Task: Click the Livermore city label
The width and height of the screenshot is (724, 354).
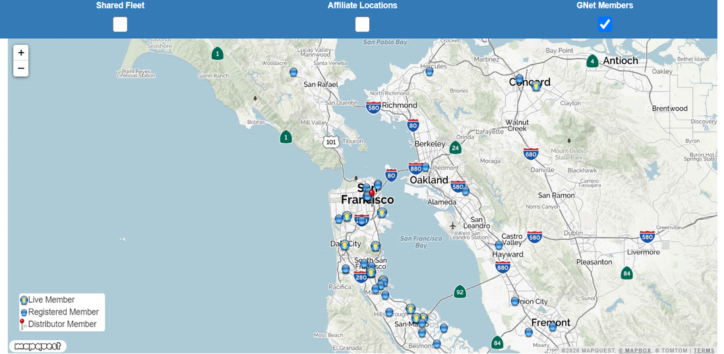Action: 644,252
